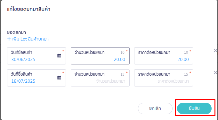This screenshot has width=218, height=120.
Task: Click จำนวนหน่วยยกมา label in second lot
Action: [x=90, y=74]
